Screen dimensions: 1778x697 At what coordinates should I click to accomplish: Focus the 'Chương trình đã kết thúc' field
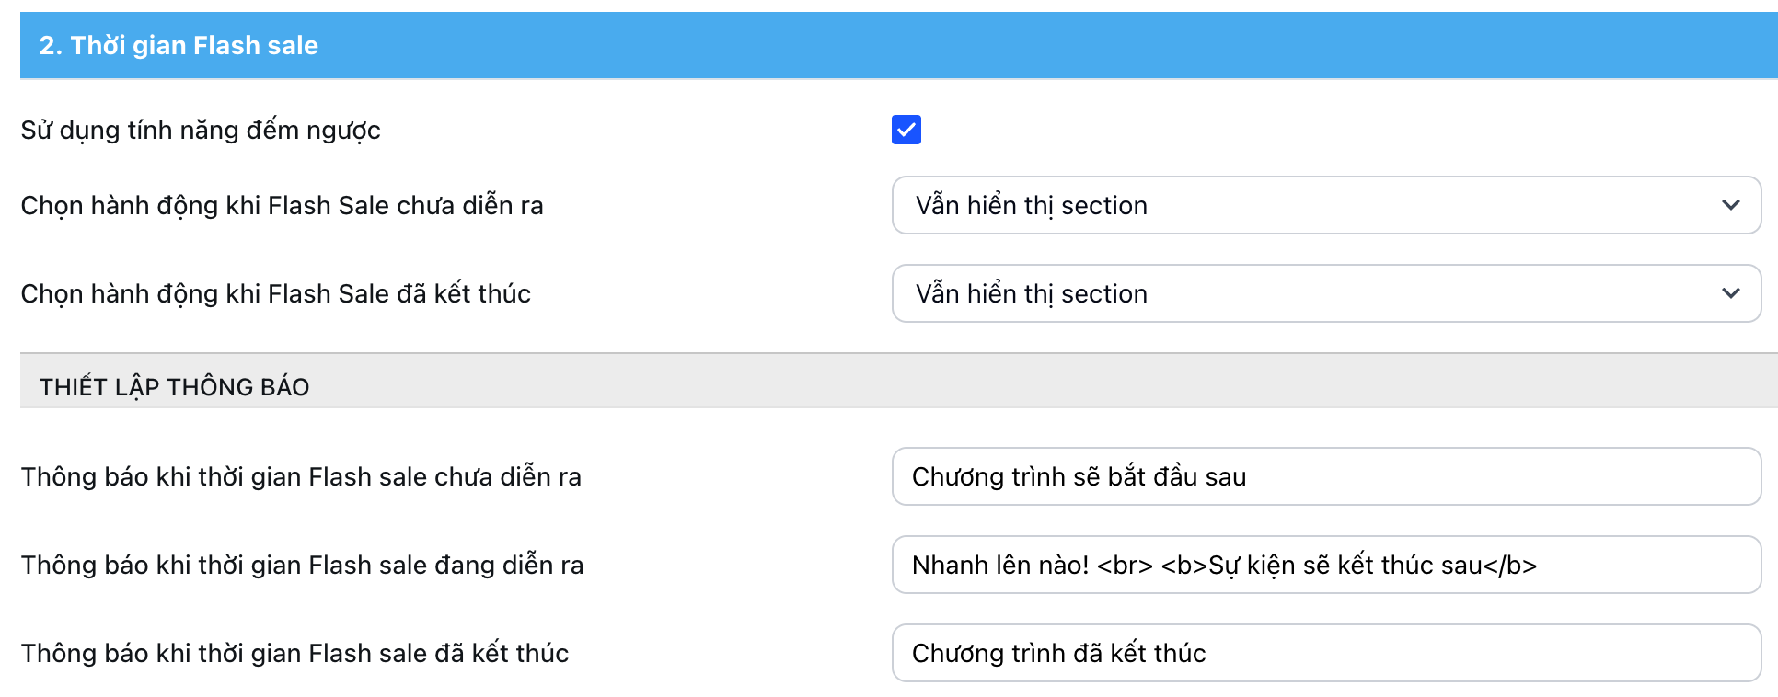click(x=1325, y=653)
